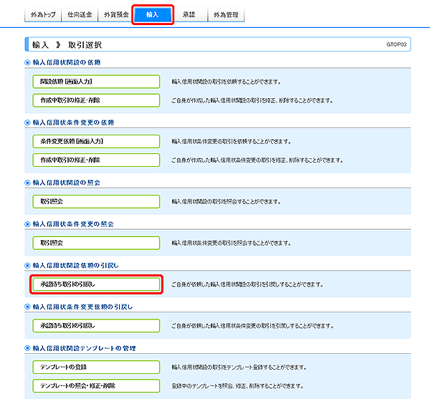Click 作成中取引の修正・削除 under 輸入信用状条件変更の依頼
Image resolution: width=430 pixels, height=409 pixels.
click(x=95, y=159)
